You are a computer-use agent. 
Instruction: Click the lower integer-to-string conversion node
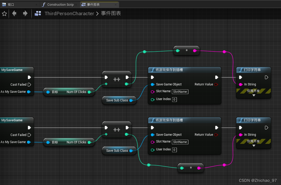pos(191,168)
